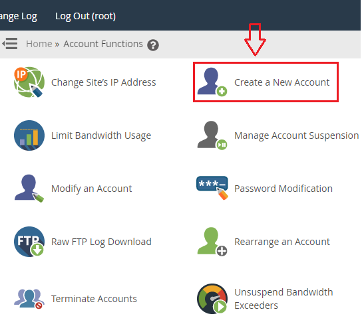Select the Manage Account Suspension icon
Screen dimensions: 364x334
click(212, 135)
